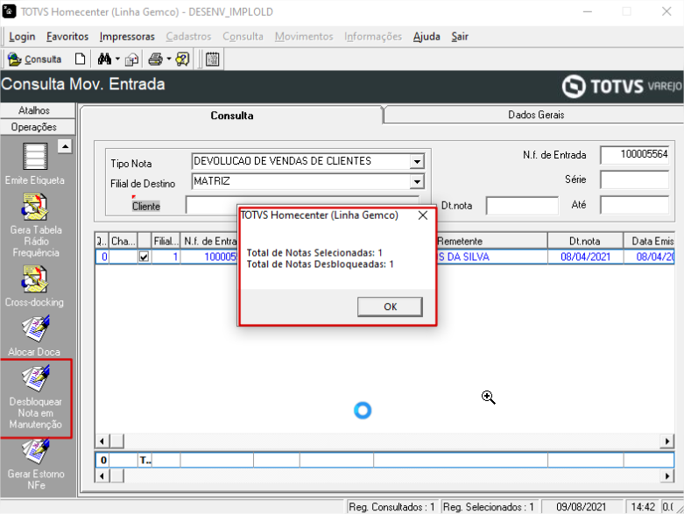Click the N.f. de Entrada input field

tap(635, 155)
